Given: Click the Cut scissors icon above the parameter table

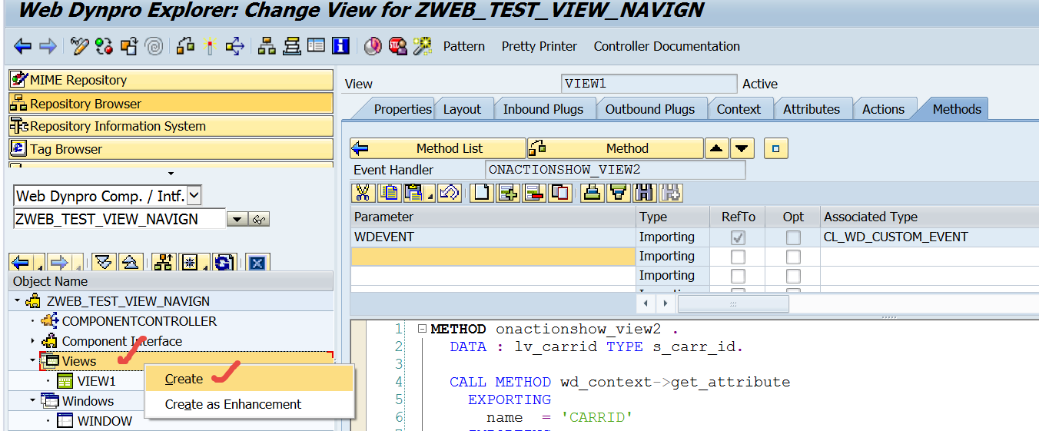Looking at the screenshot, I should (363, 192).
